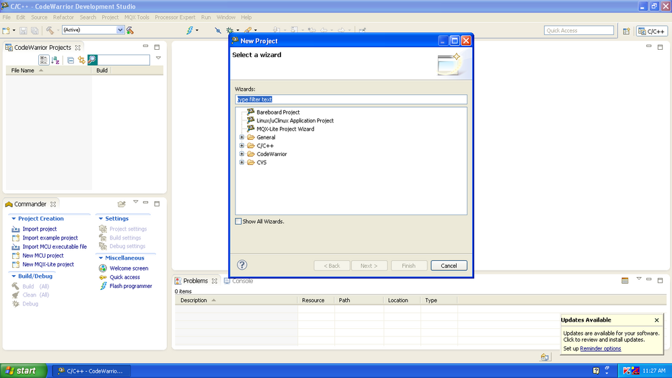This screenshot has width=672, height=378.
Task: Click the File Name column header
Action: tap(48, 71)
